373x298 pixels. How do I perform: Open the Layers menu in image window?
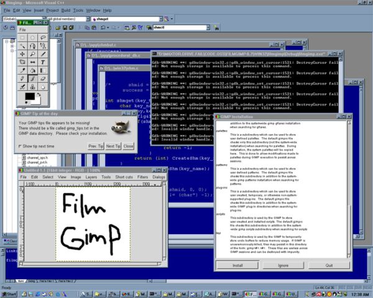click(91, 177)
